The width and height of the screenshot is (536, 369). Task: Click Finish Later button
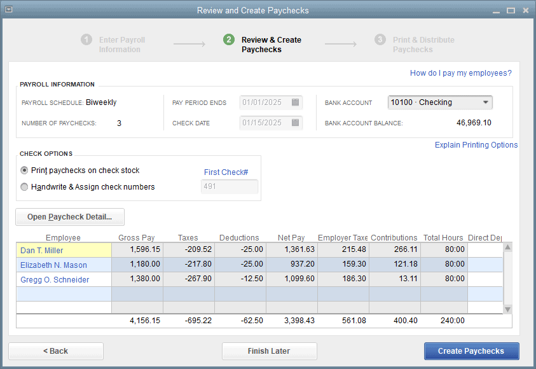click(269, 351)
